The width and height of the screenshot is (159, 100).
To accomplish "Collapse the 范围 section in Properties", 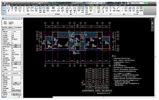I will click(x=20, y=75).
